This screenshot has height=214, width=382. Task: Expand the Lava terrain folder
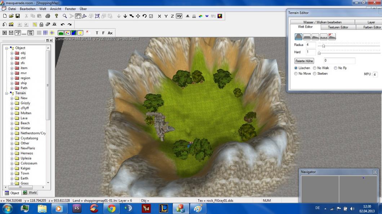pos(12,118)
